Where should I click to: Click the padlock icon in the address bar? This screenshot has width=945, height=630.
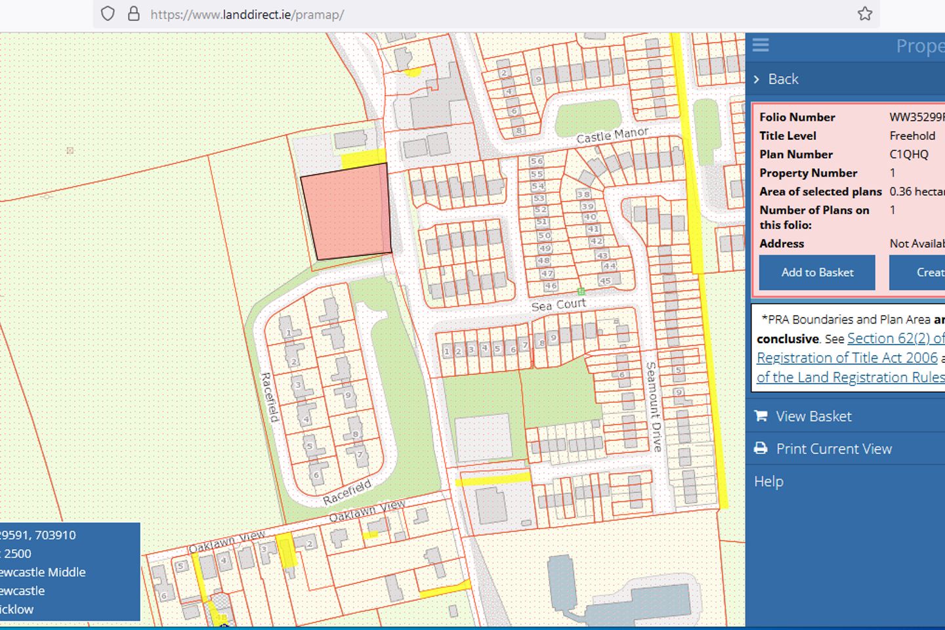click(135, 13)
